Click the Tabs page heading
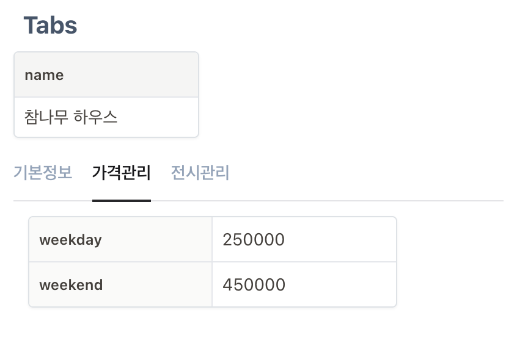The height and width of the screenshot is (354, 517). pos(50,26)
